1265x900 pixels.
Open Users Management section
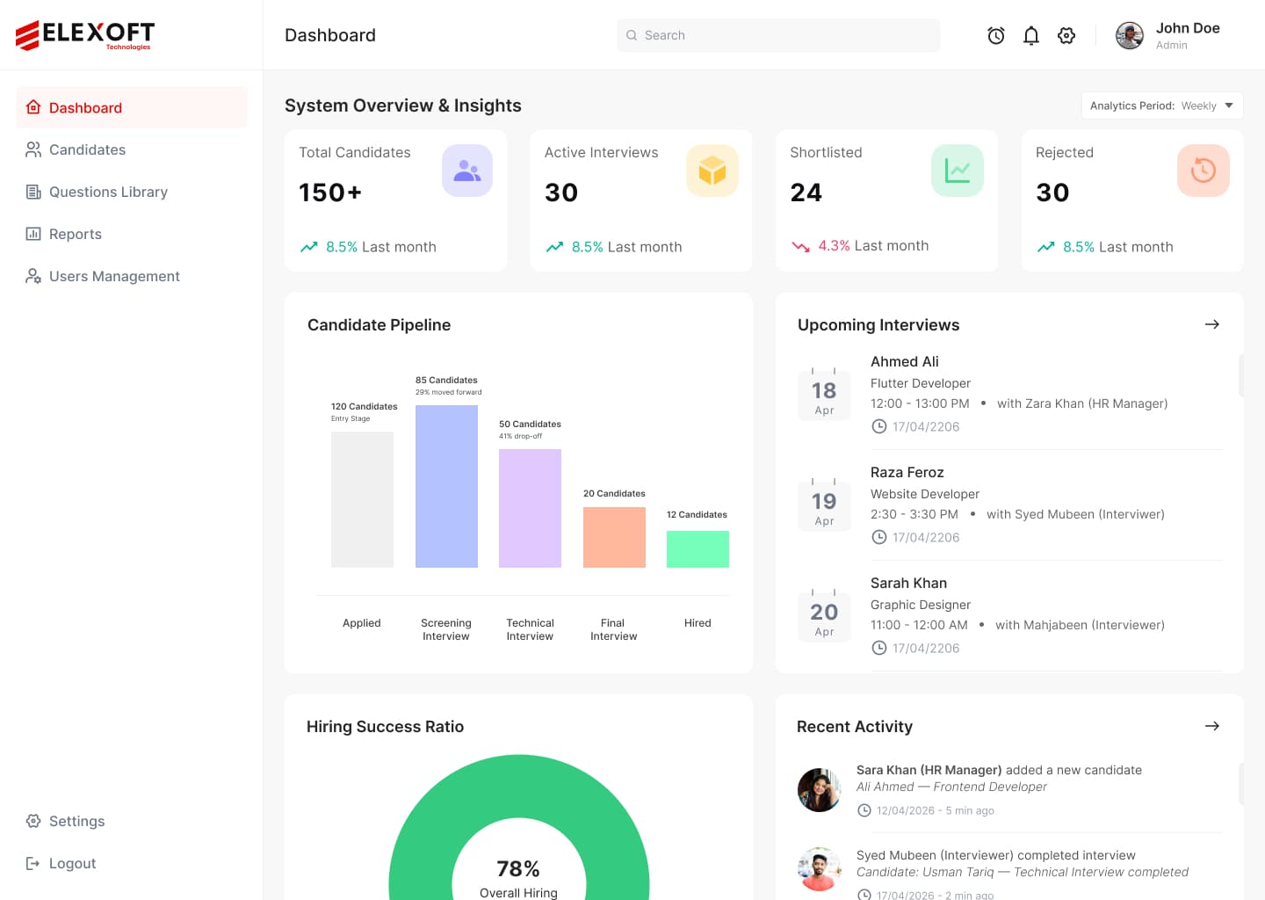(x=132, y=276)
